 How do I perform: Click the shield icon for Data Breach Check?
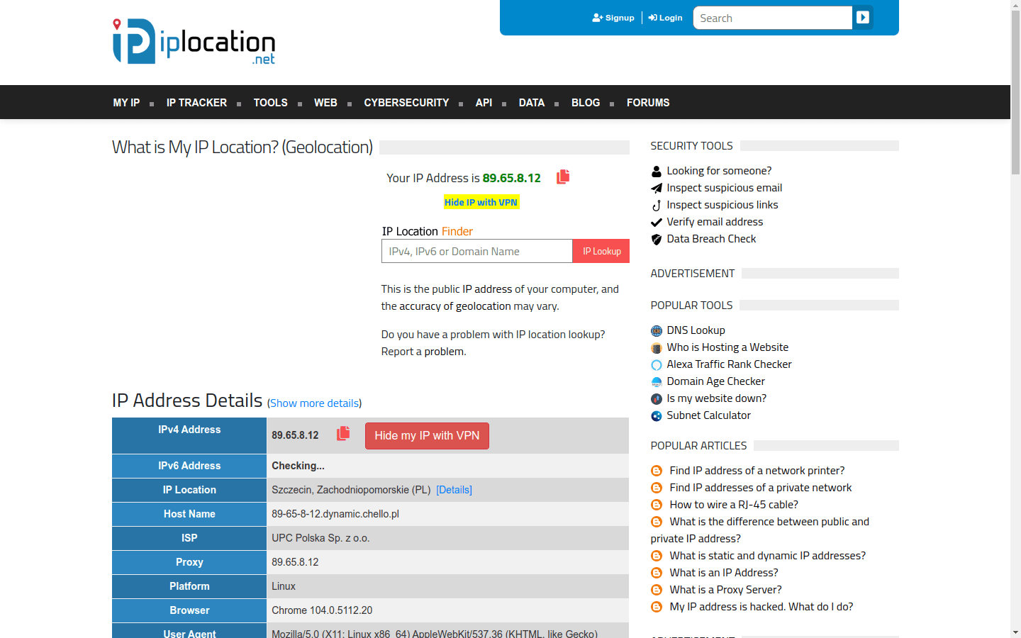tap(656, 239)
